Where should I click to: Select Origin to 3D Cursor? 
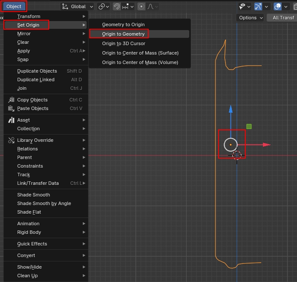[x=123, y=43]
